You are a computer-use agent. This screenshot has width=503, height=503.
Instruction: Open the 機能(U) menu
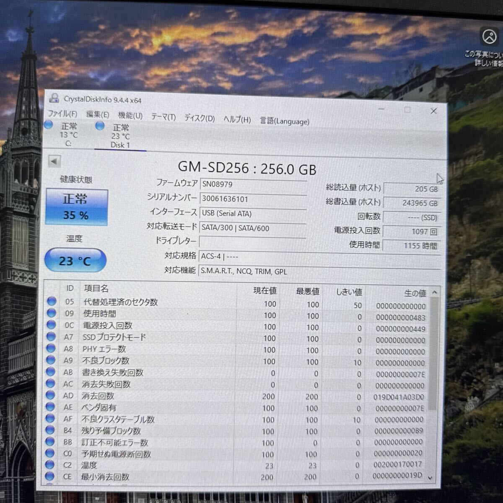coord(130,116)
